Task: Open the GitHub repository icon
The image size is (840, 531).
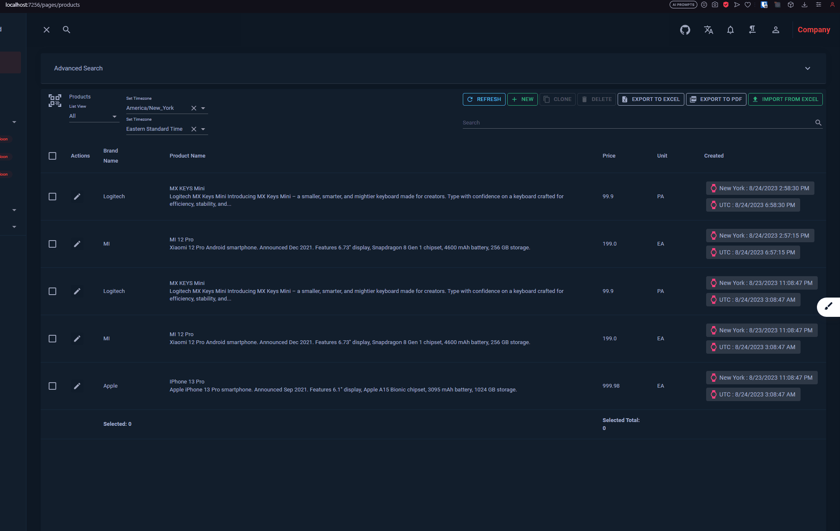Action: point(685,30)
